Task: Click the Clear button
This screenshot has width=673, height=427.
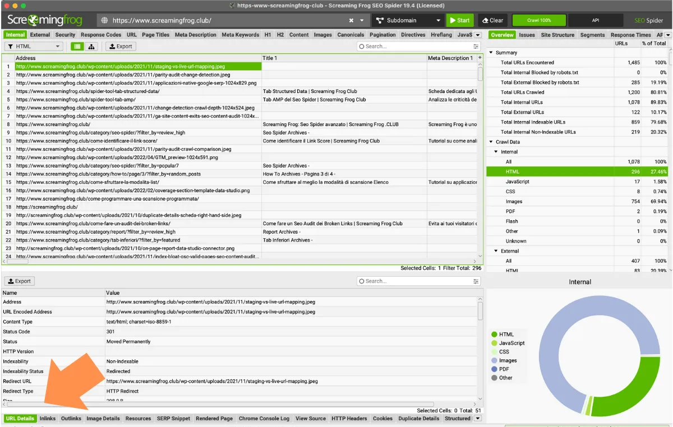Action: pyautogui.click(x=492, y=20)
